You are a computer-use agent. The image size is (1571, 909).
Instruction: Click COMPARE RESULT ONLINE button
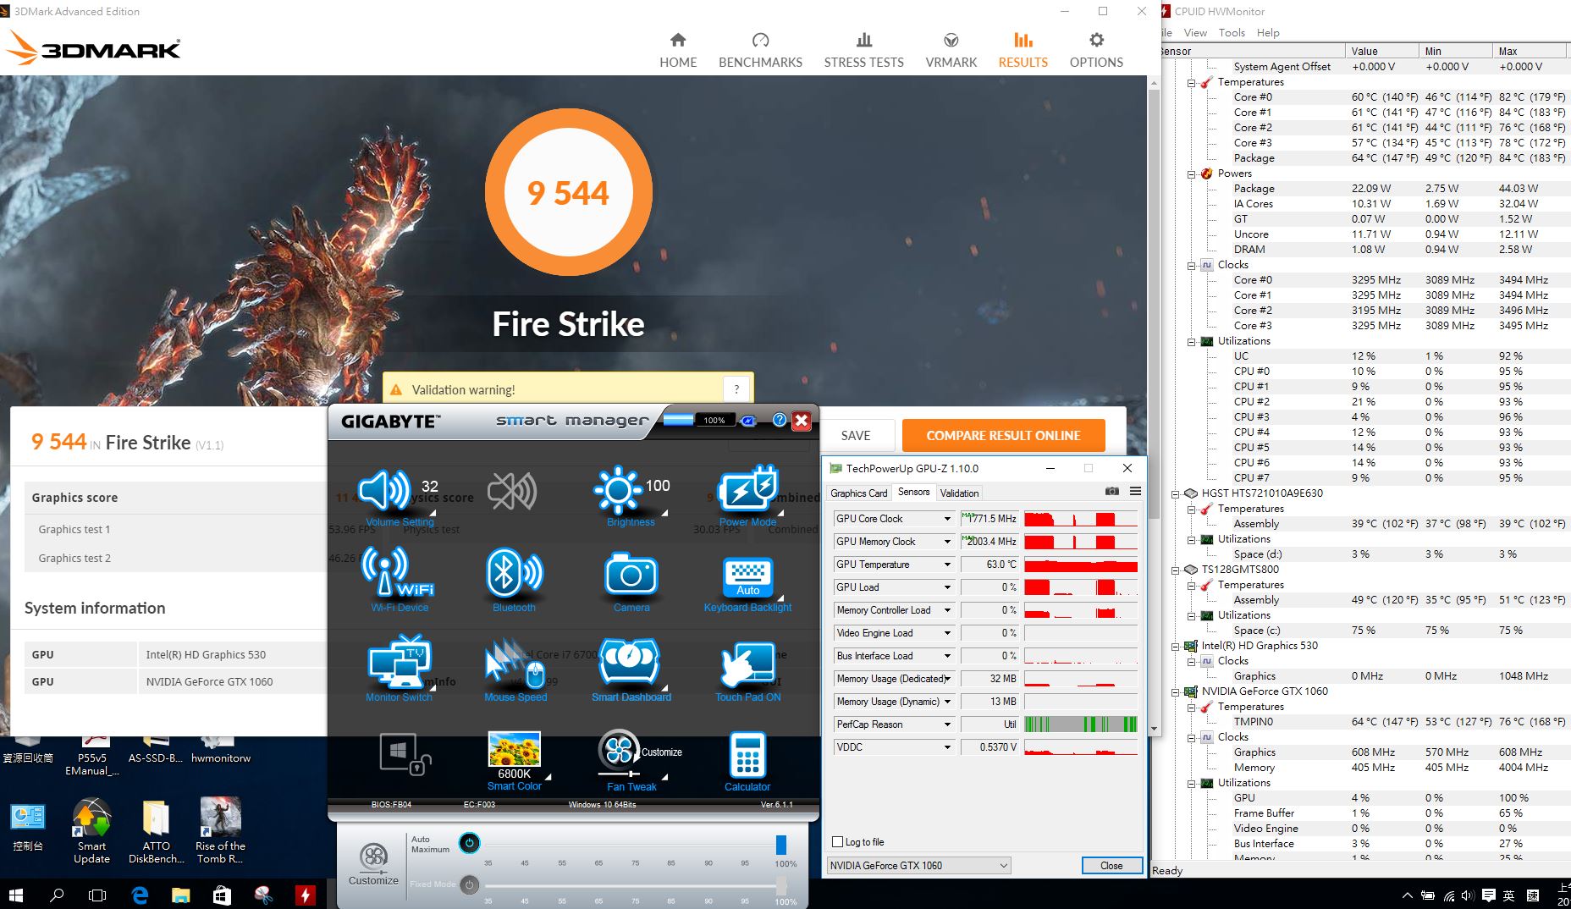pyautogui.click(x=1003, y=435)
